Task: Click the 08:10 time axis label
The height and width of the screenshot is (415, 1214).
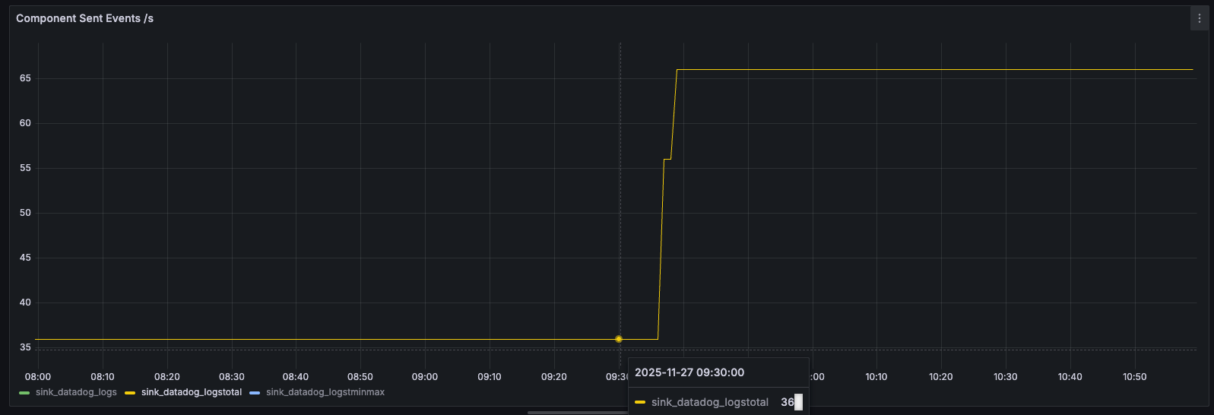Action: 103,377
